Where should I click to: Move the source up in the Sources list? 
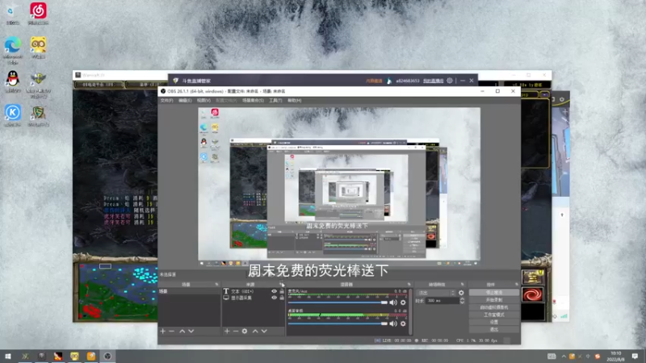pos(255,331)
